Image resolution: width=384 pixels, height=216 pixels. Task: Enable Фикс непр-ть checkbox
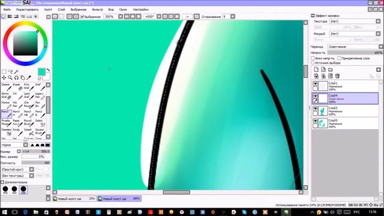point(313,58)
